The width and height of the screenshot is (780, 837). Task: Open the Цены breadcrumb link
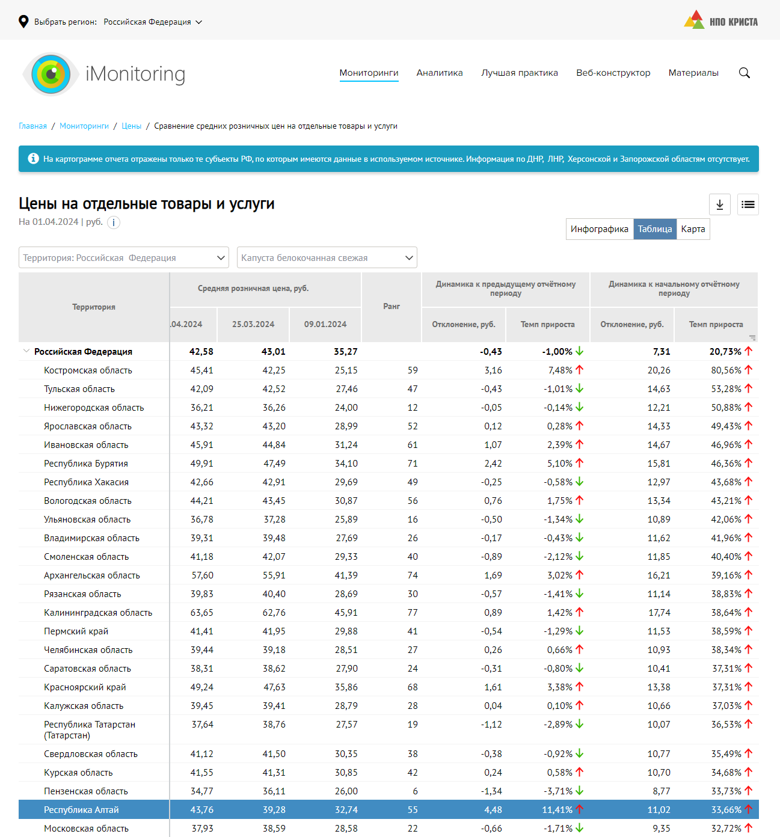(x=131, y=126)
